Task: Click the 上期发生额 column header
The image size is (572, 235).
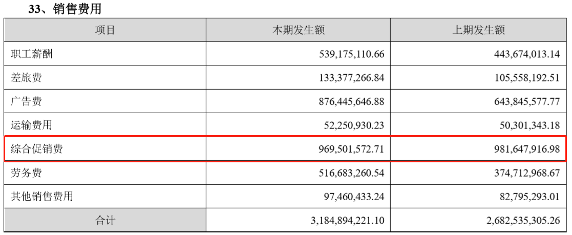Action: pos(479,30)
